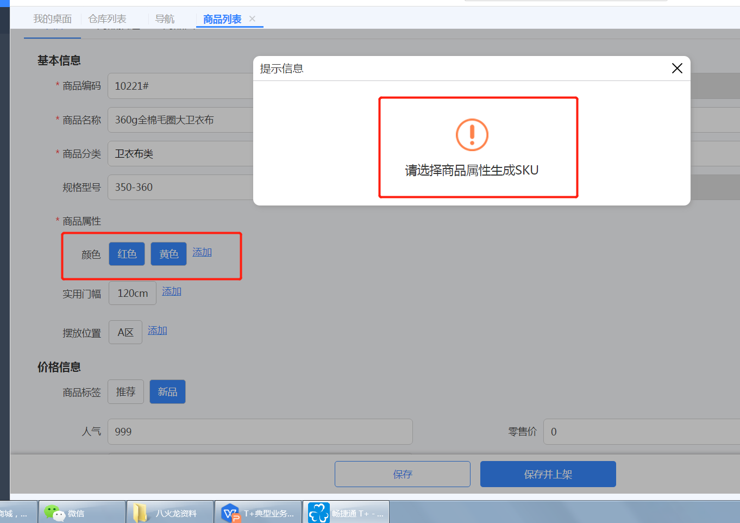
Task: Open the 仓库列表 tab
Action: pyautogui.click(x=107, y=19)
